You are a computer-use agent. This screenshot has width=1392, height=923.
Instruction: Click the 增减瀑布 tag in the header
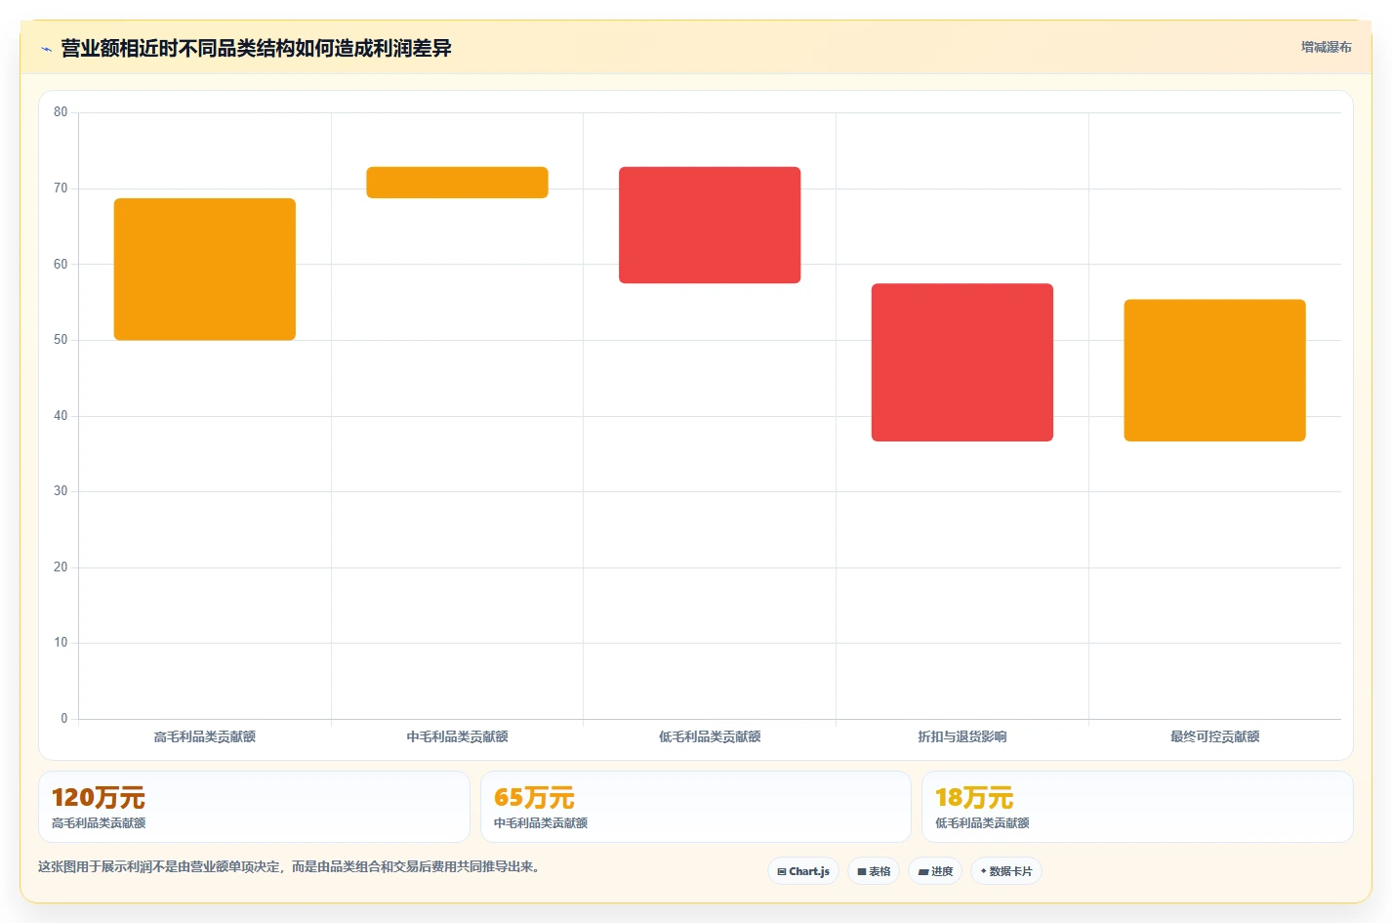1326,47
